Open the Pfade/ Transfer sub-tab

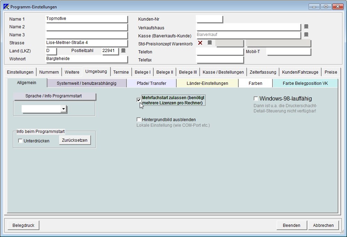pos(151,83)
